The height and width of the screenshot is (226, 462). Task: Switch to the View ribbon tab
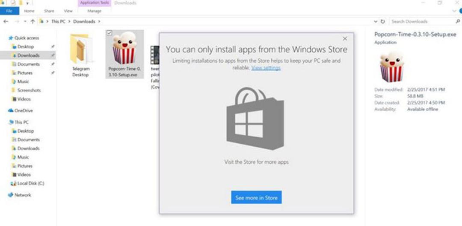pyautogui.click(x=68, y=11)
